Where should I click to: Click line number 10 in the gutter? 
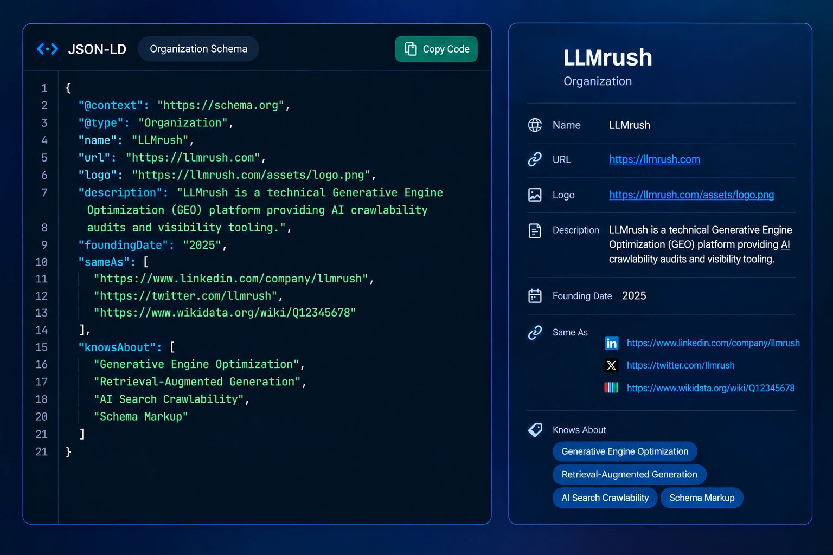[x=41, y=262]
